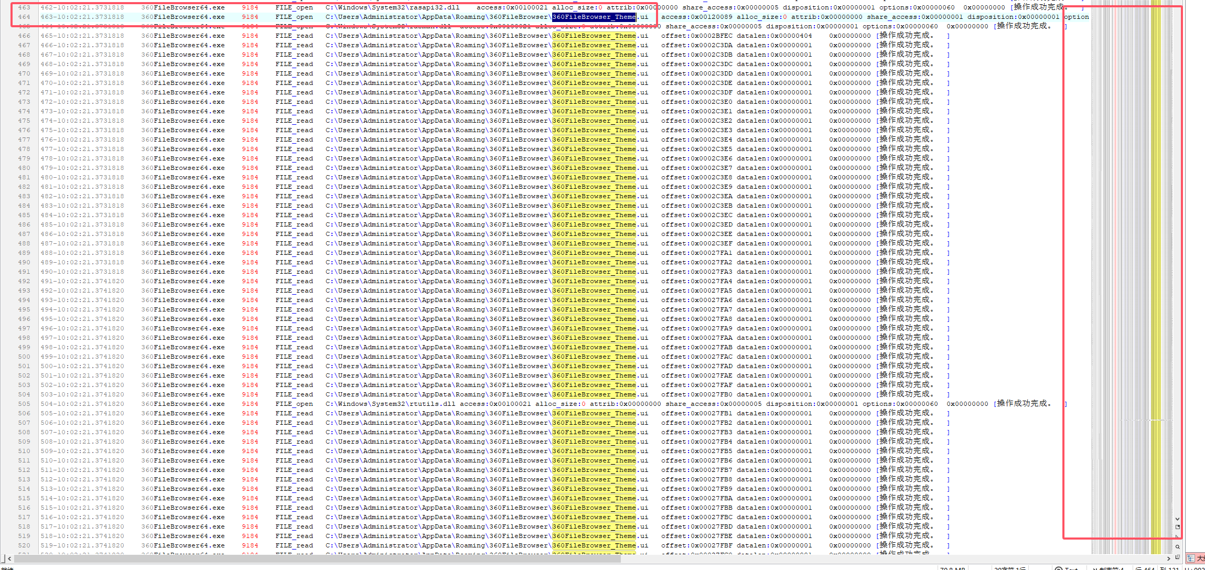Click the magnifier icon below the minimap
The height and width of the screenshot is (570, 1205).
pos(1177,547)
